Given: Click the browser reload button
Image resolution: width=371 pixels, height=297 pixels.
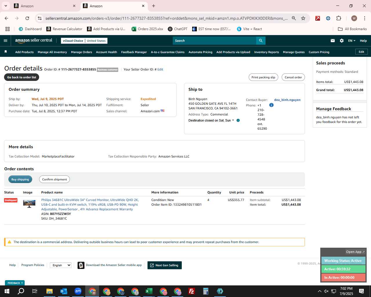Looking at the screenshot, I should click(x=27, y=18).
